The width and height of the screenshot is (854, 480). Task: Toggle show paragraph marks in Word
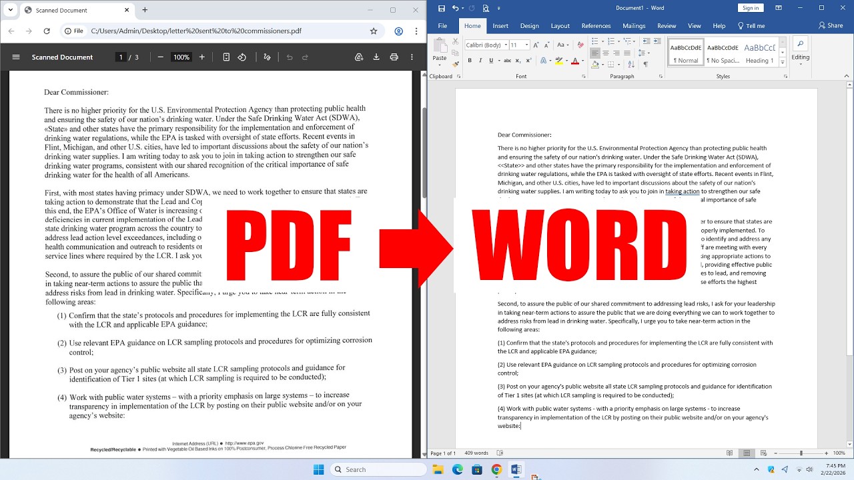point(645,65)
